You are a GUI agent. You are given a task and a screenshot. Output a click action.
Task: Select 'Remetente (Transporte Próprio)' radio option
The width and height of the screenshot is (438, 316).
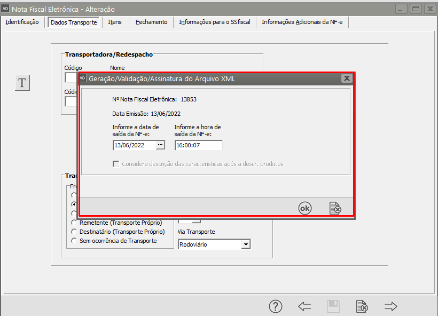(x=74, y=222)
